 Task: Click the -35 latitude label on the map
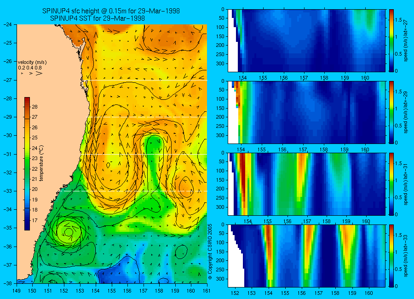coord(8,228)
